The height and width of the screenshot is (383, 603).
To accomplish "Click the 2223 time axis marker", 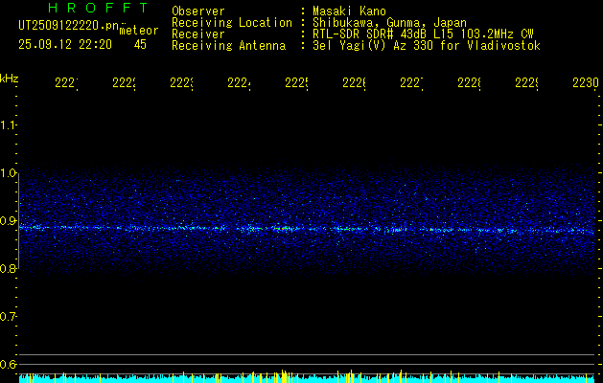I will point(181,83).
